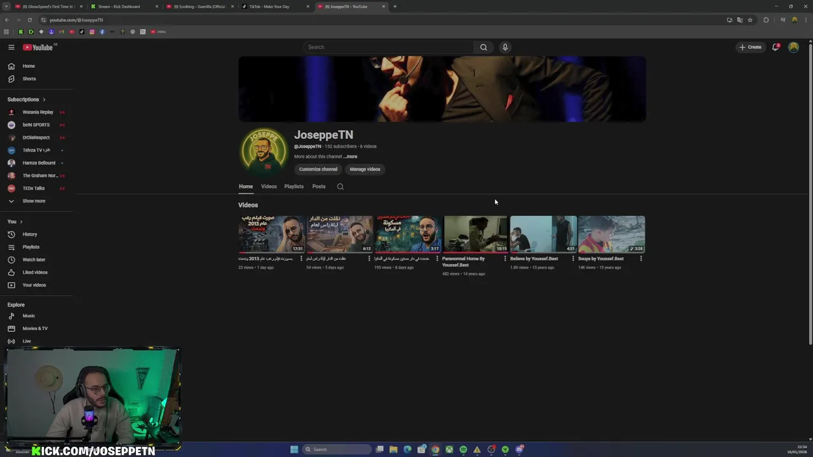Open options menu for the 2013 horror film video
The image size is (813, 457).
tap(301, 258)
